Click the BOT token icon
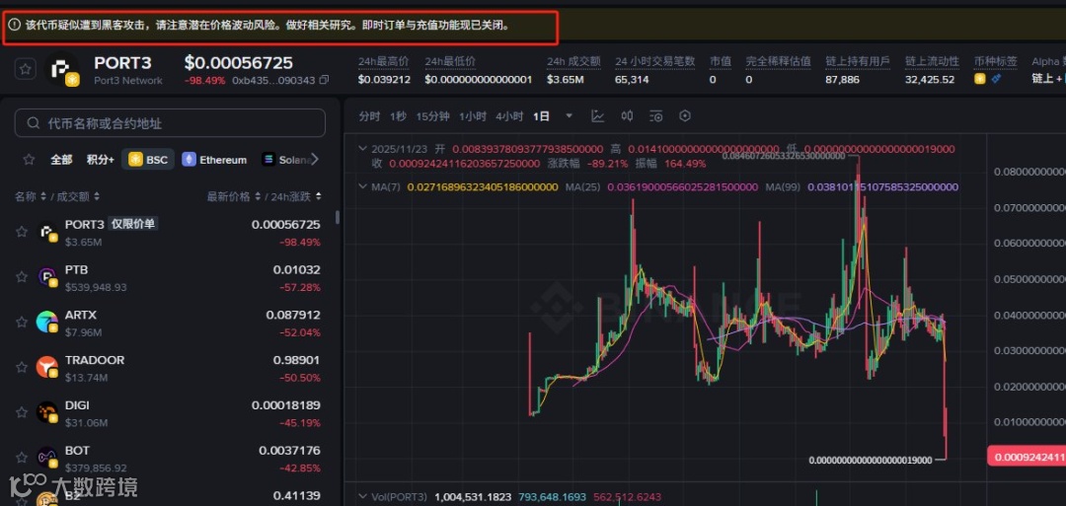This screenshot has height=506, width=1066. tap(47, 457)
